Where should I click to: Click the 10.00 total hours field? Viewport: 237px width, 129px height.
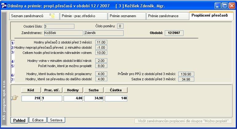pyautogui.click(x=101, y=53)
